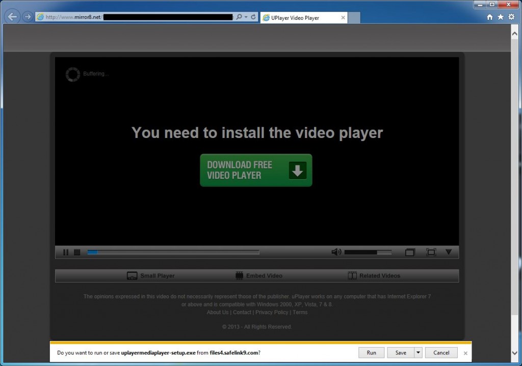The image size is (522, 366).
Task: Open the browser home icon
Action: (x=489, y=17)
